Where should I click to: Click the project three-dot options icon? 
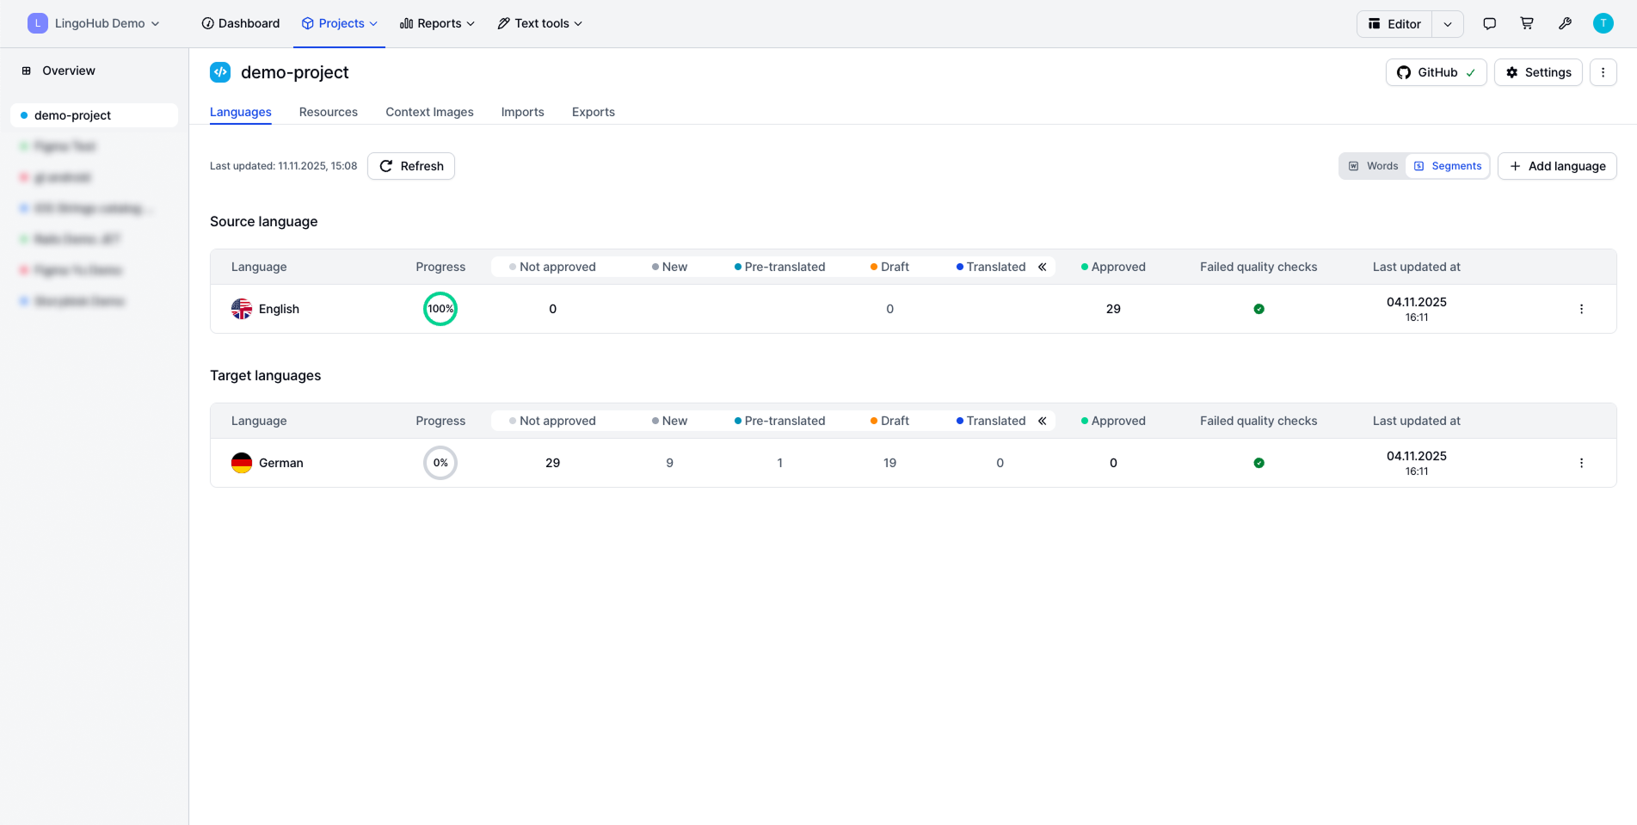(1603, 72)
